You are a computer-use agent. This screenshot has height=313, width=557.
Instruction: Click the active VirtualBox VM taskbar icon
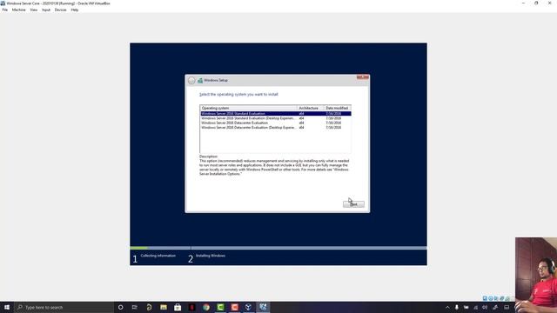(263, 307)
